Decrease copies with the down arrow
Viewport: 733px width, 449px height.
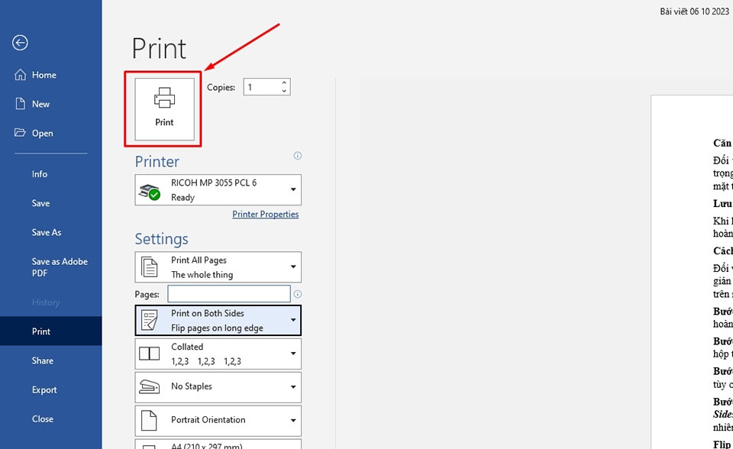284,91
